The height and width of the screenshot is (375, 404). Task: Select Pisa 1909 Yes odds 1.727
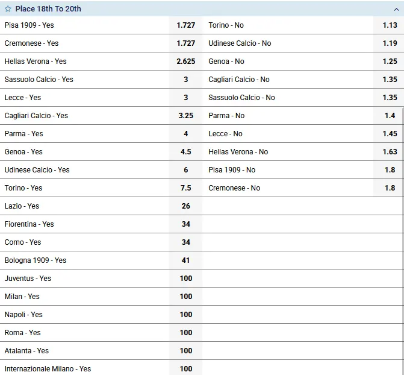pos(185,25)
